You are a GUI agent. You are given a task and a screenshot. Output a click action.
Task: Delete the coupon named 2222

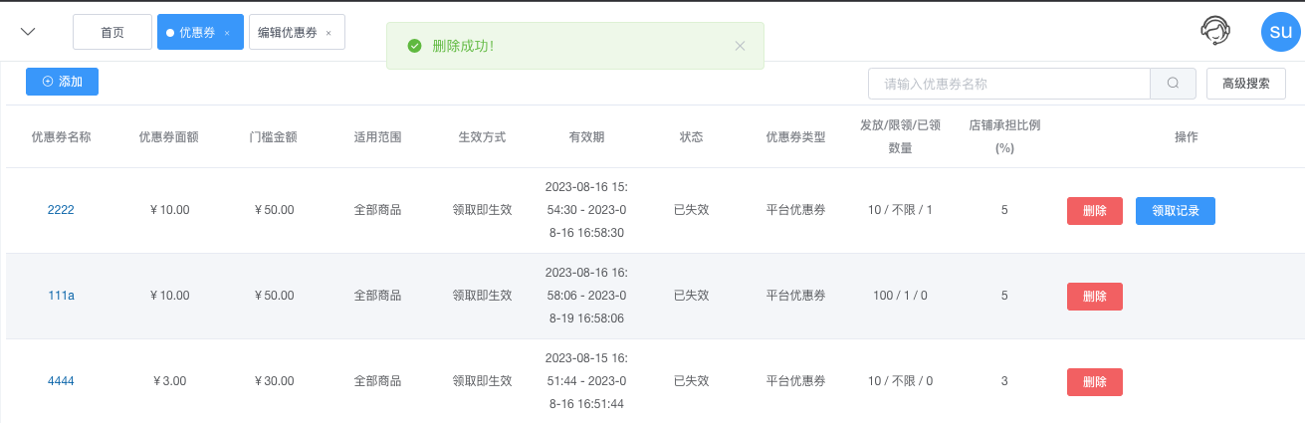[1095, 211]
